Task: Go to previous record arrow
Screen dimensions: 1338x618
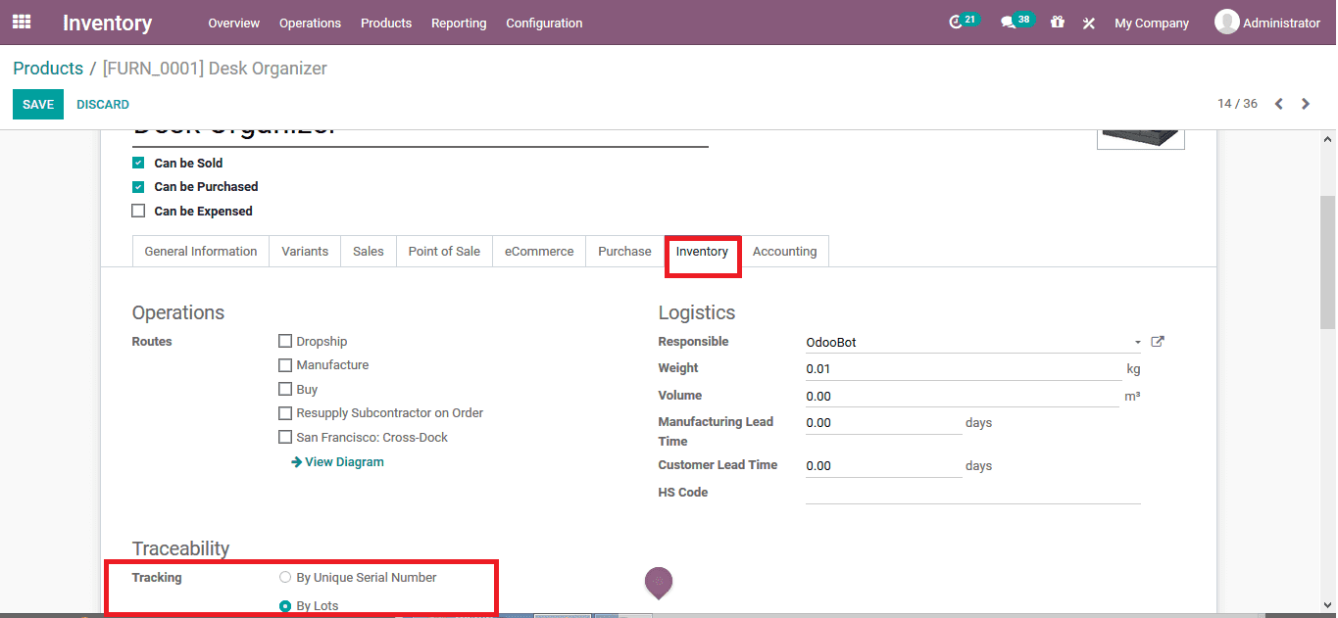Action: pos(1278,104)
